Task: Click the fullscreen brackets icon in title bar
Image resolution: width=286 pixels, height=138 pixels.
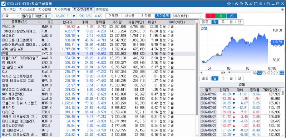Action: click(256, 4)
